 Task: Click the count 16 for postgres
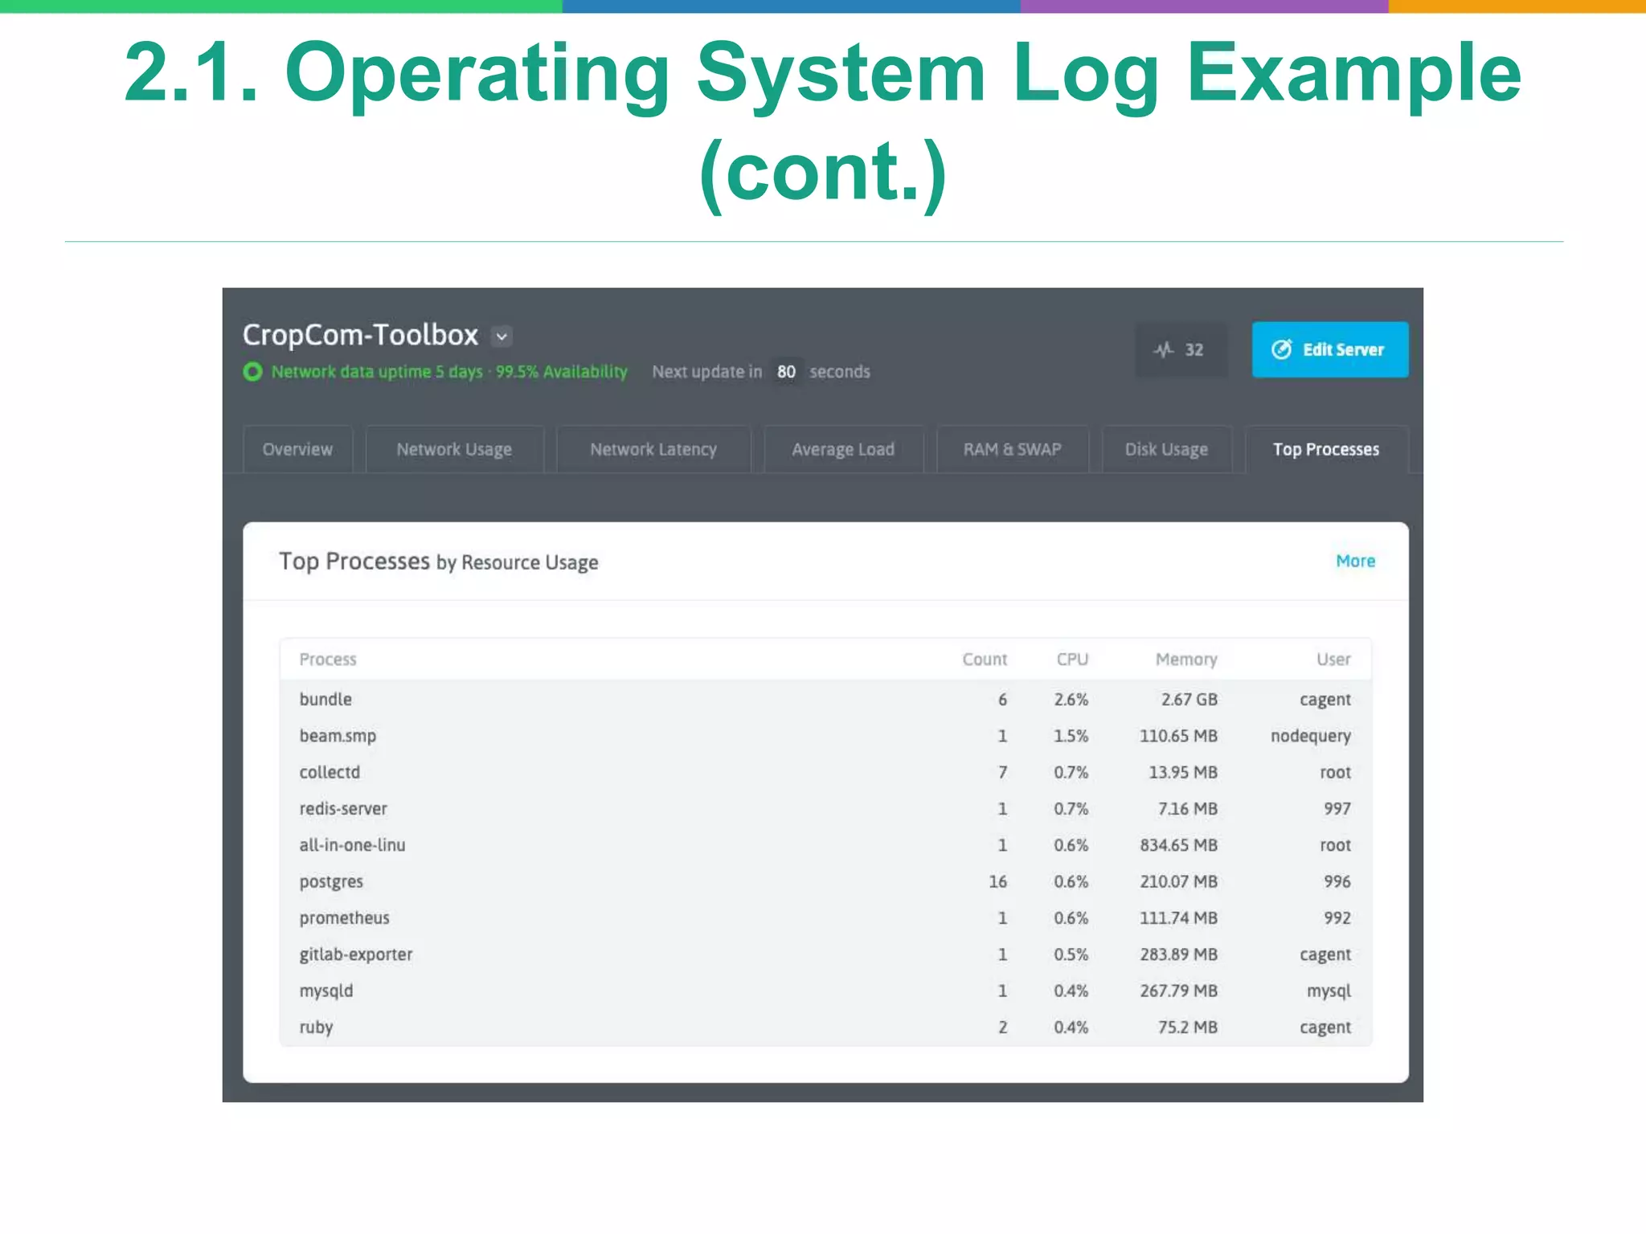[997, 881]
